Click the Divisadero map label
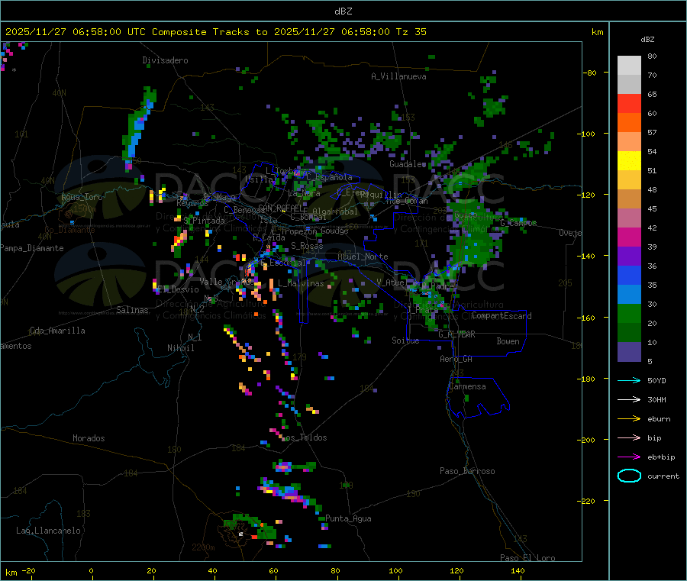Image resolution: width=687 pixels, height=581 pixels. (x=165, y=60)
